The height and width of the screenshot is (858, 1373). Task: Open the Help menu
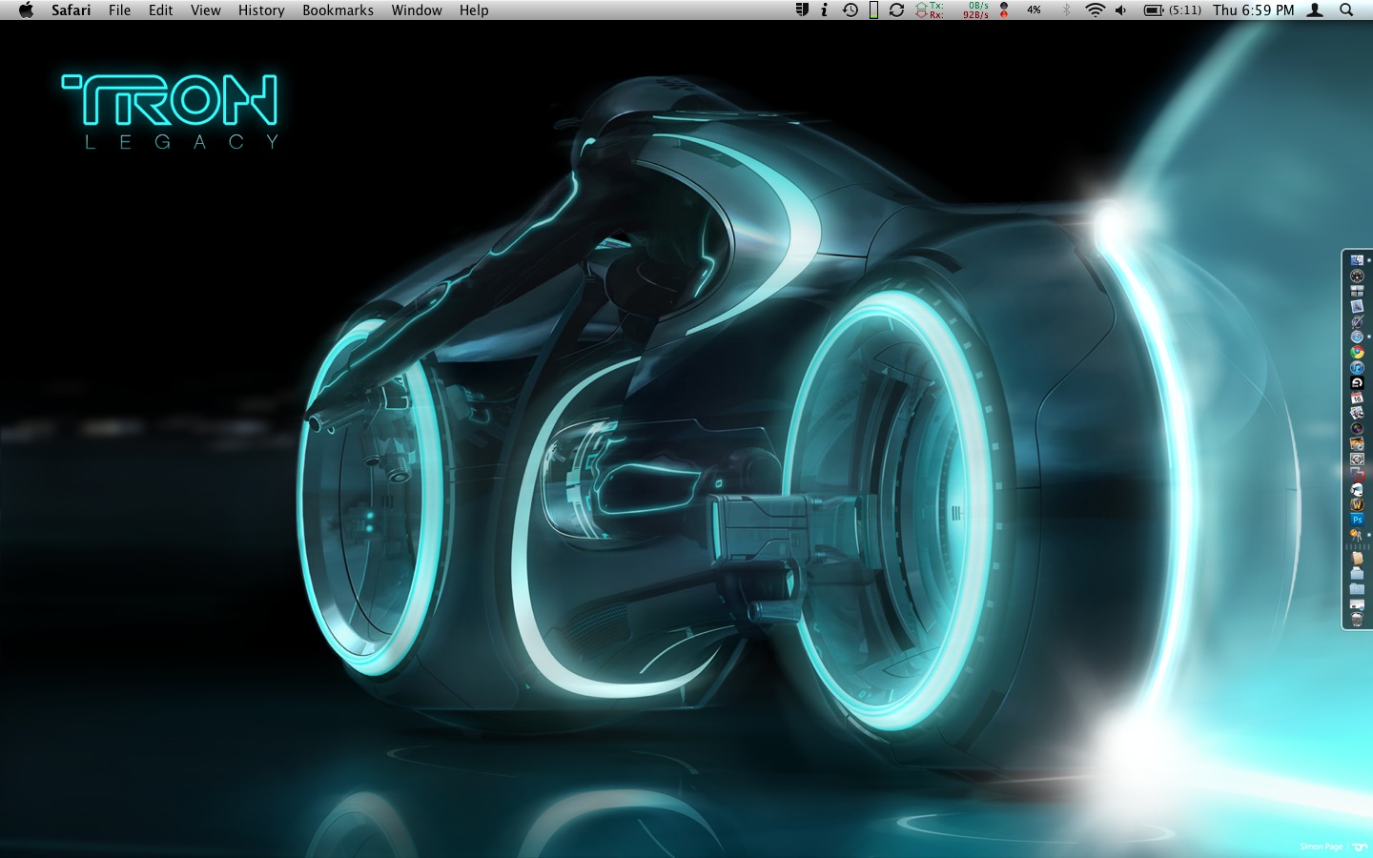(474, 10)
